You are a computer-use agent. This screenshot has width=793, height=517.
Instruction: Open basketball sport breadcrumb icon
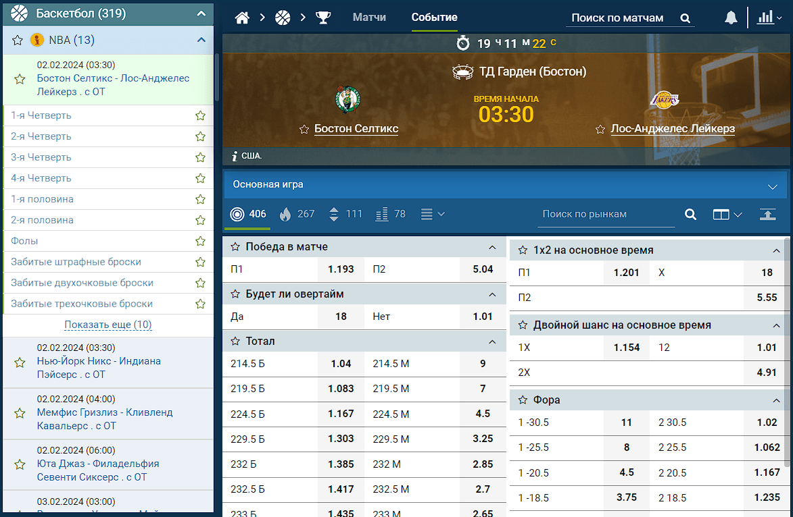coord(283,18)
